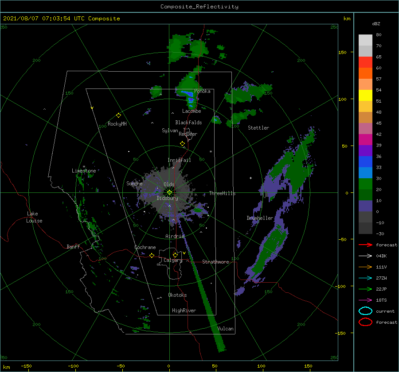Click the Strathmore label

(x=215, y=262)
